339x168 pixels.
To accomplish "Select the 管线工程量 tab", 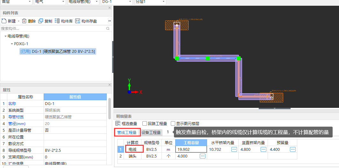I will 127,132.
